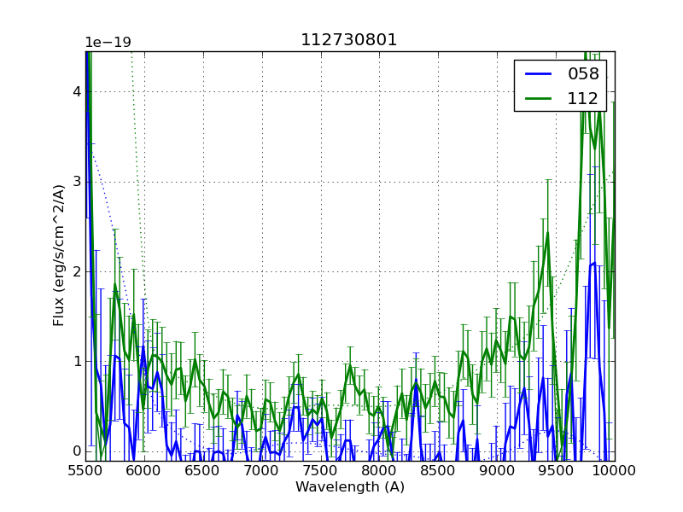
Task: Click the 10000 x-axis tick label
Action: coord(613,471)
